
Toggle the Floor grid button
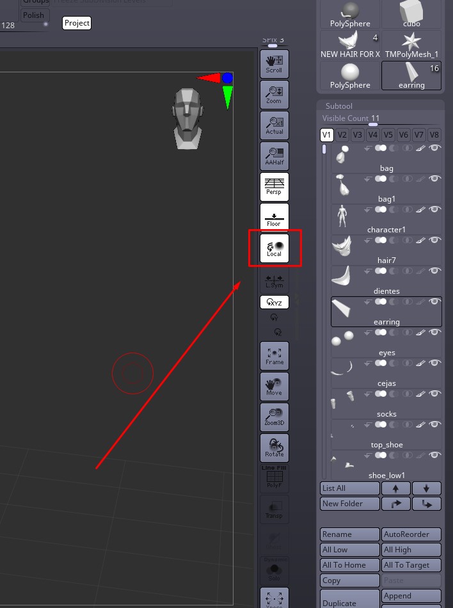(274, 217)
